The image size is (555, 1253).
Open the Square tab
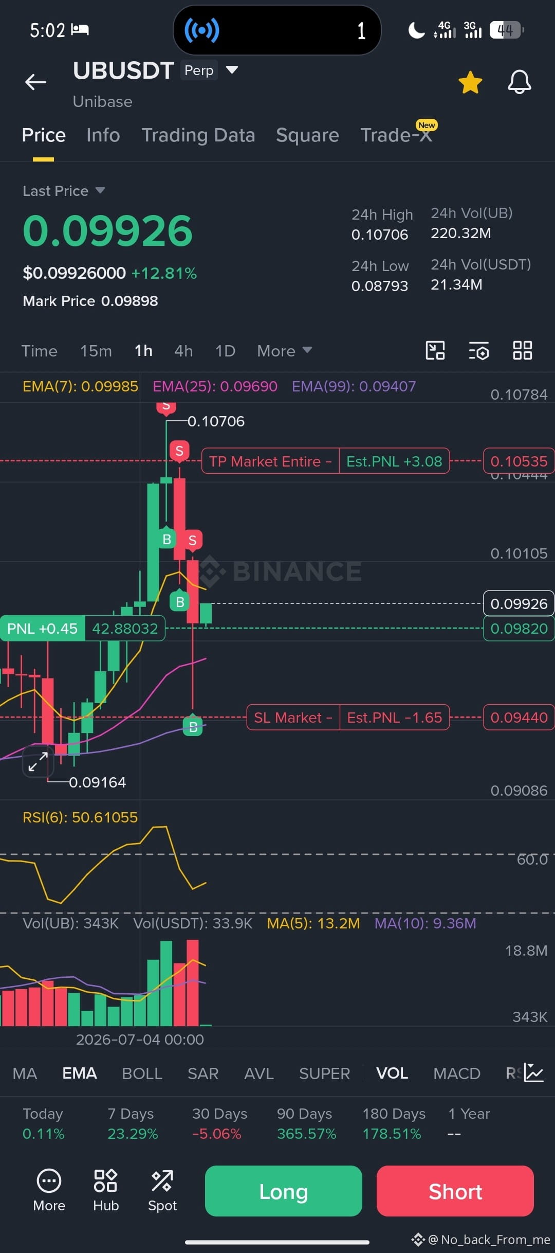pyautogui.click(x=307, y=135)
